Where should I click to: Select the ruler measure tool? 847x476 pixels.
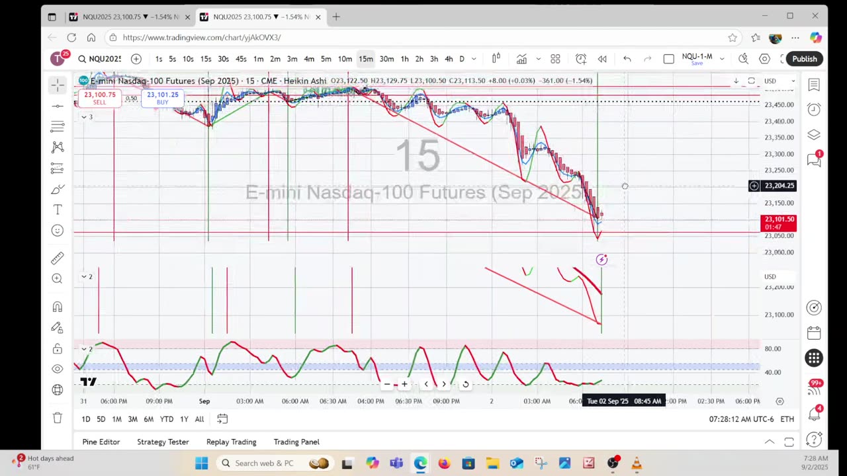[x=58, y=258]
